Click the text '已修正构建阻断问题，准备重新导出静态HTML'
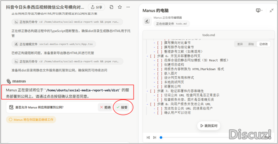Screen dimensions: 278x144 [53, 53]
